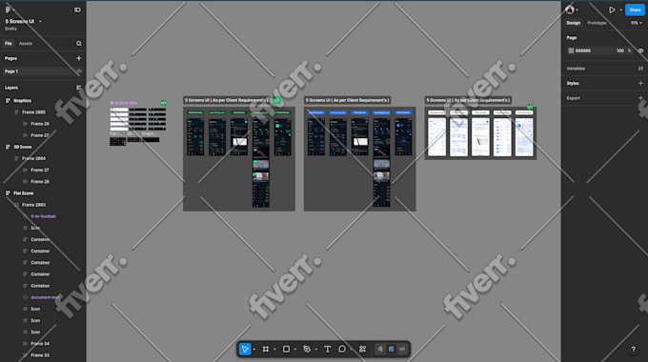Click the ready-for-dev badge on the third canvas frame

coord(530,107)
